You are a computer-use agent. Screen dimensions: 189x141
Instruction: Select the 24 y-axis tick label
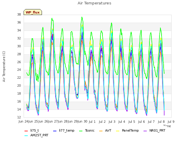click(19, 70)
